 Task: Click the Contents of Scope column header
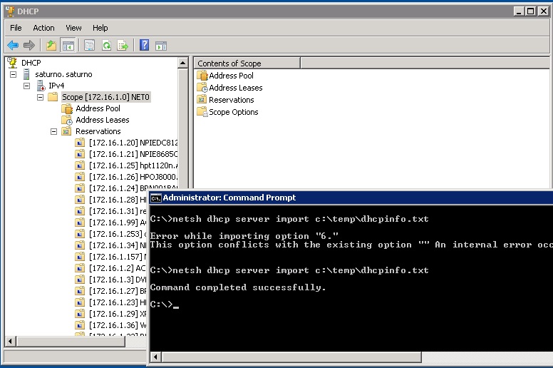click(247, 63)
